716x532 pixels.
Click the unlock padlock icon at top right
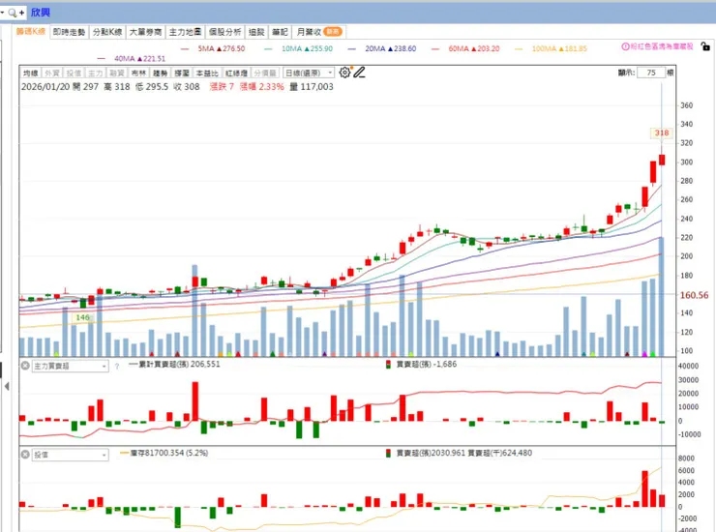click(705, 46)
